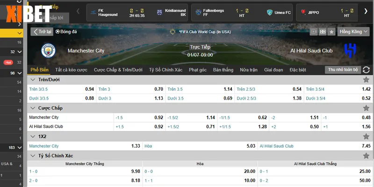Image resolution: width=374 pixels, height=187 pixels.
Task: Favorite the Cược Chấp market with its star
Action: coord(366,108)
